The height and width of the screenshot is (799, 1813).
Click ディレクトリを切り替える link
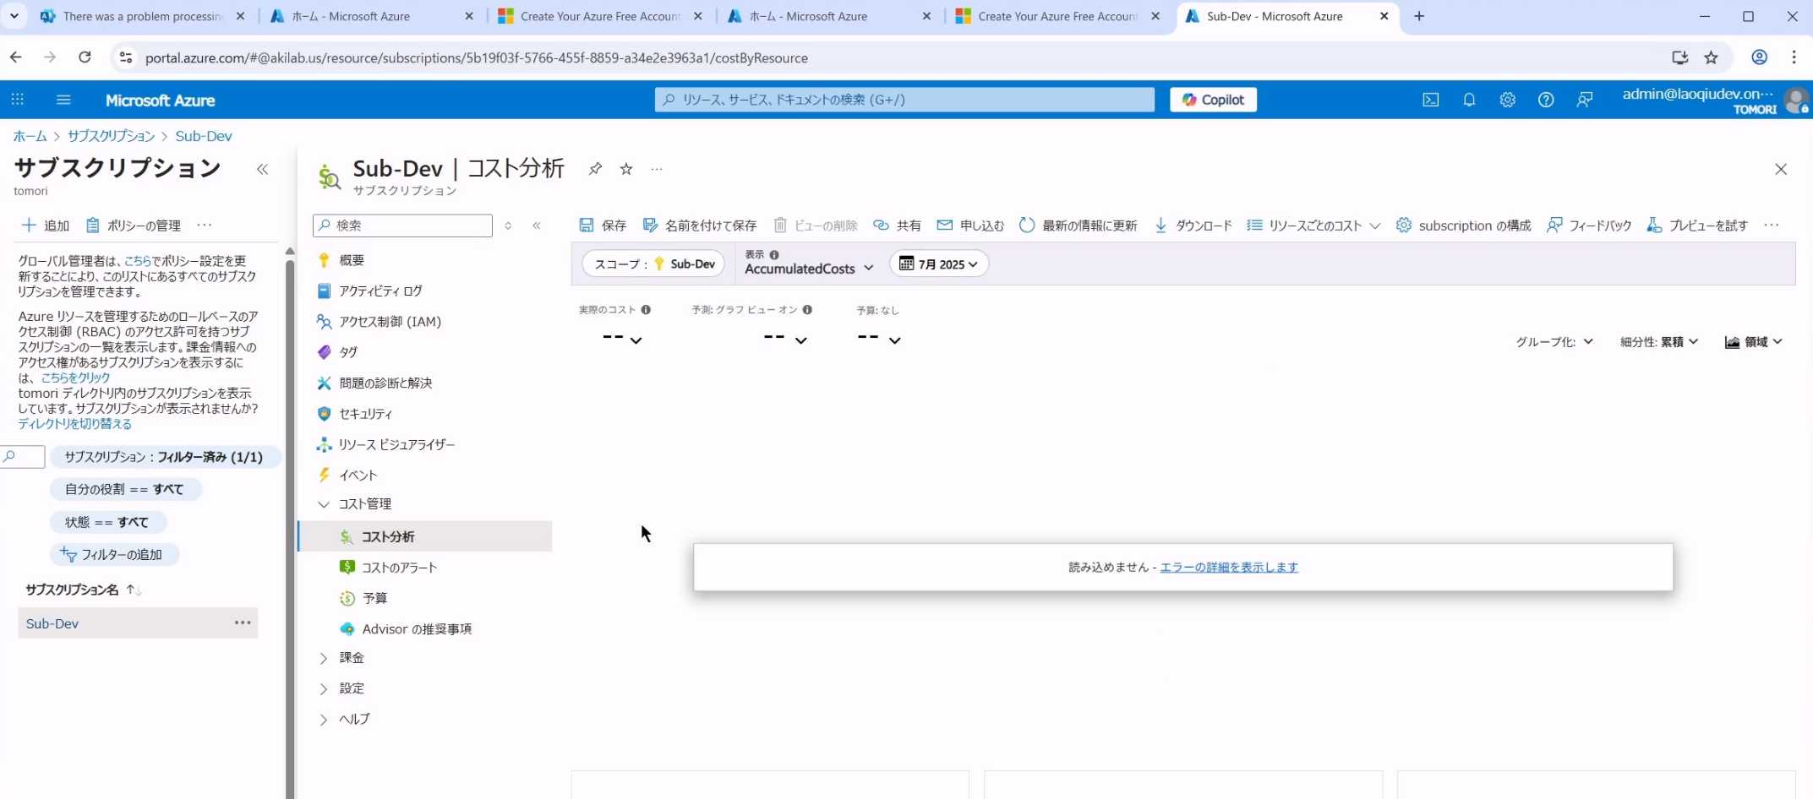(75, 424)
